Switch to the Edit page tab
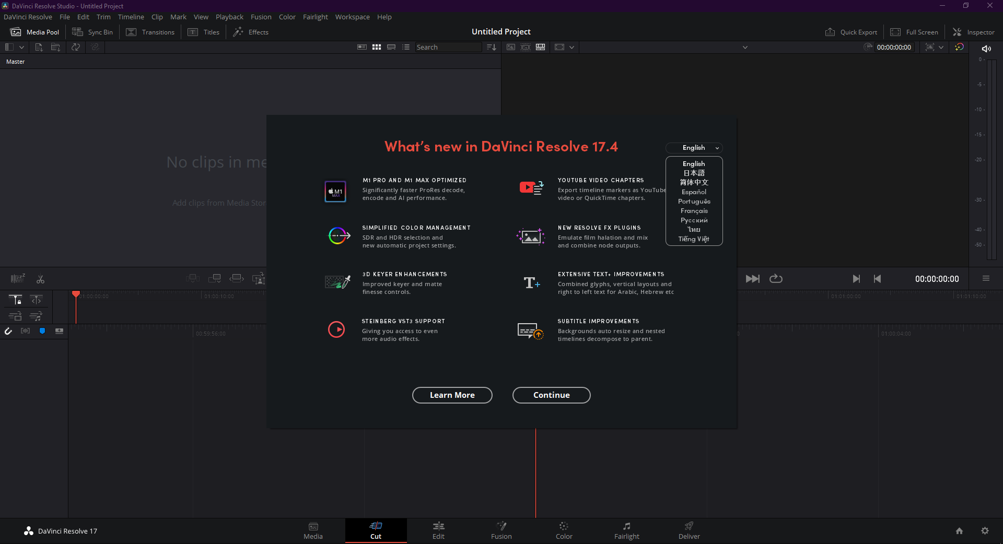The image size is (1003, 544). click(x=439, y=530)
